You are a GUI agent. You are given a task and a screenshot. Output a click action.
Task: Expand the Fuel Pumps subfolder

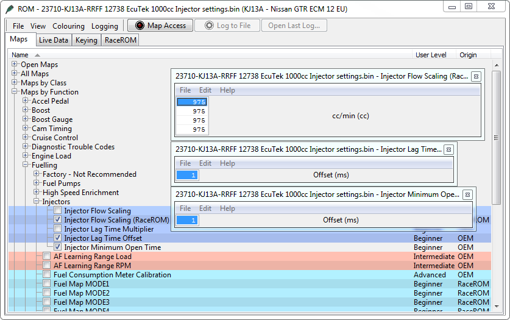tap(36, 183)
